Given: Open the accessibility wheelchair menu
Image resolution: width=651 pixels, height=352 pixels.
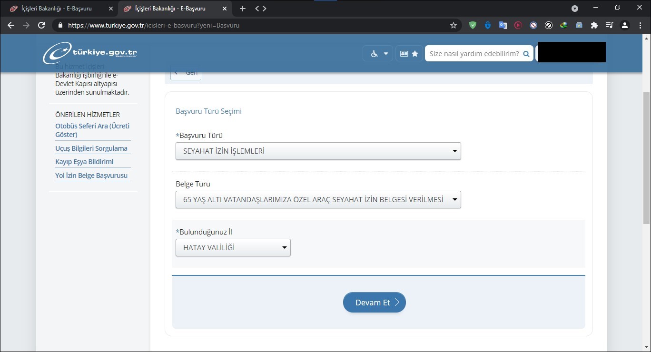Looking at the screenshot, I should pyautogui.click(x=378, y=54).
